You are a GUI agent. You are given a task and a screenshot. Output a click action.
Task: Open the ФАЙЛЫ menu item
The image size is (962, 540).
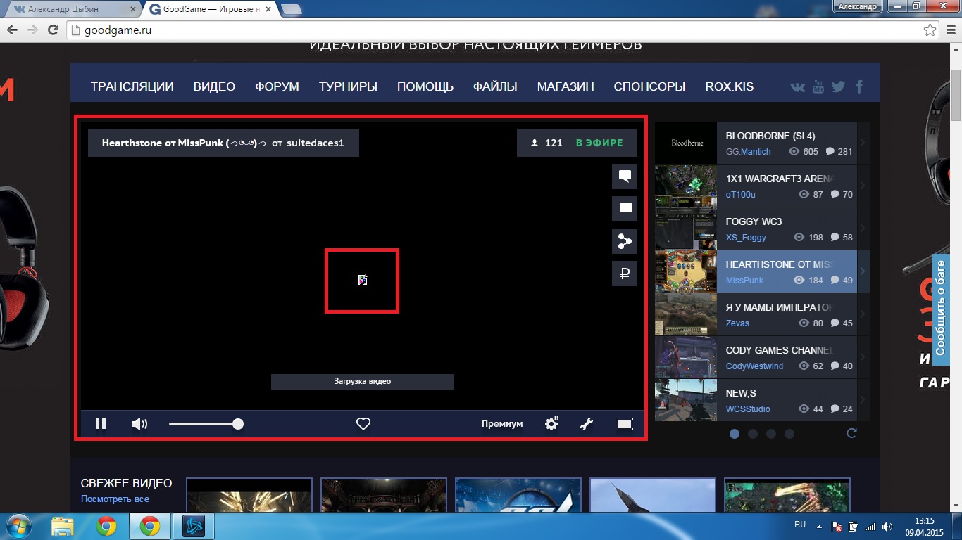point(495,86)
